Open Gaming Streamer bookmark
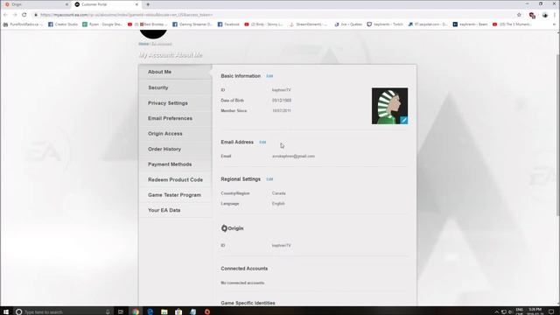The width and height of the screenshot is (560, 315). [x=192, y=24]
